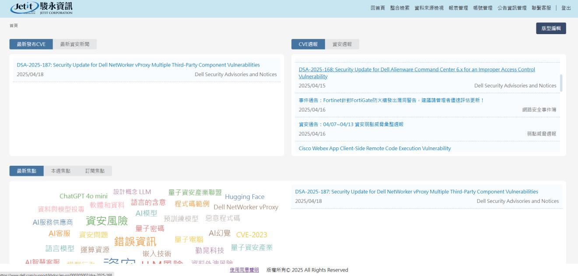Show the 本週焦點 tab

point(61,171)
